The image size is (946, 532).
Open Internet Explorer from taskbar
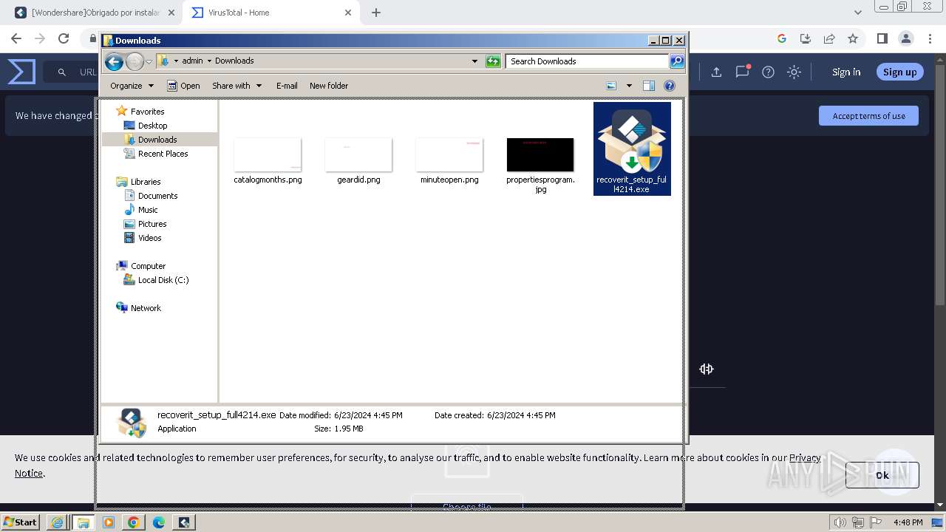(58, 522)
